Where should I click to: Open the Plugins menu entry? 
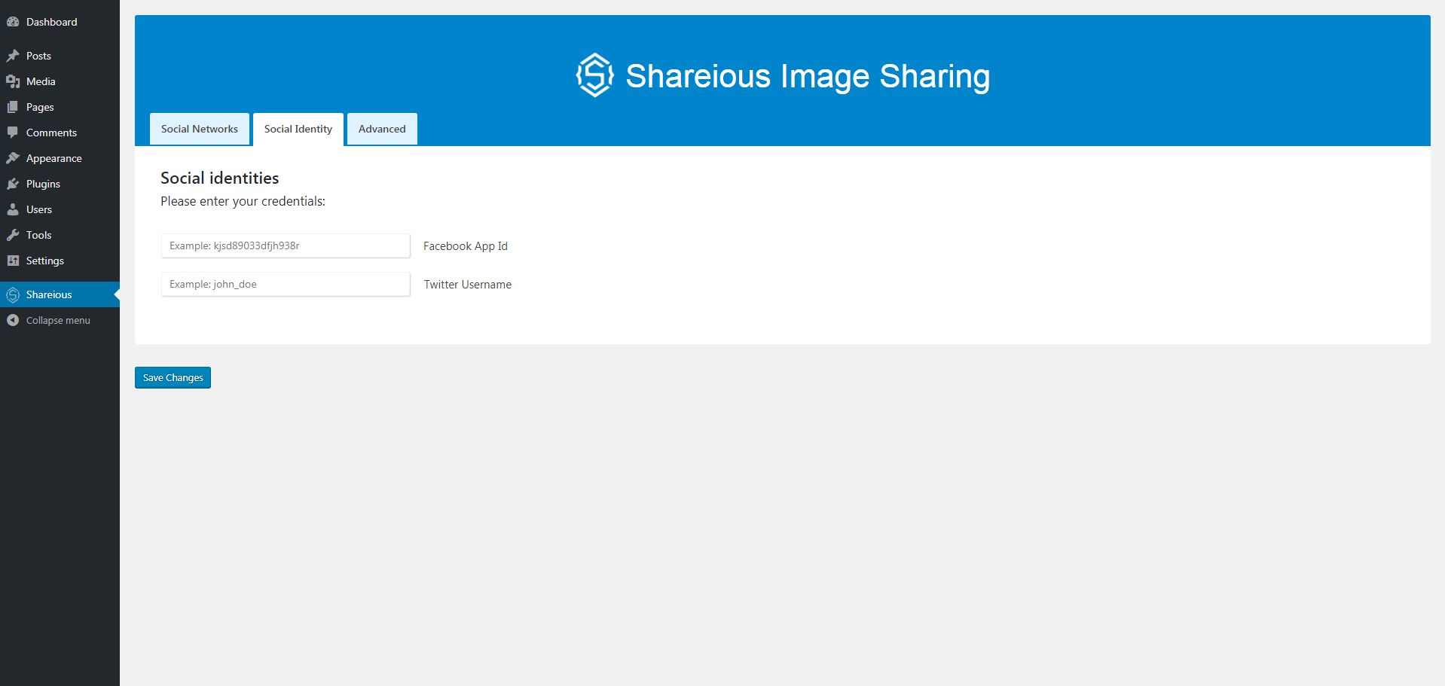tap(60, 184)
